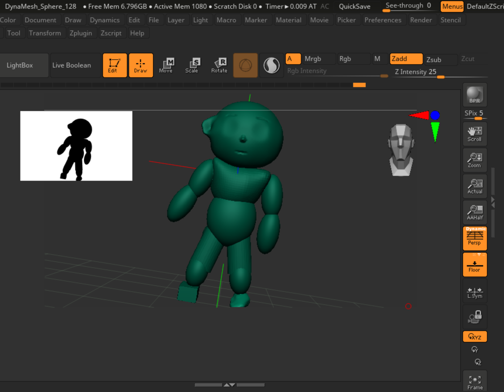Open the Light menu
Screen dimensions: 504x392
tap(201, 20)
